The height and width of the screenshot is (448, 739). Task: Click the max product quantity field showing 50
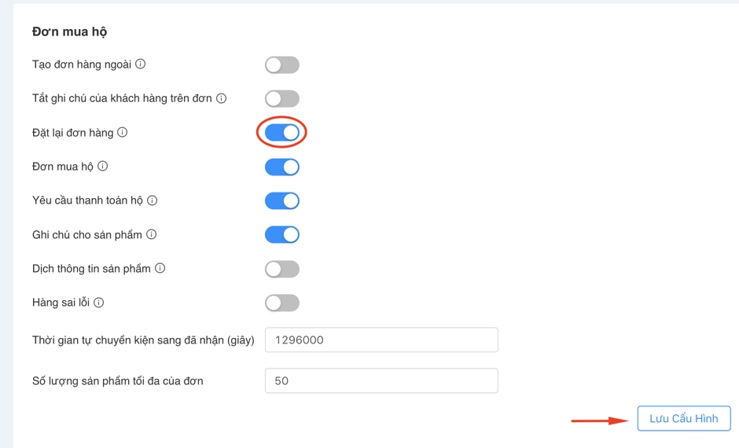click(x=381, y=381)
